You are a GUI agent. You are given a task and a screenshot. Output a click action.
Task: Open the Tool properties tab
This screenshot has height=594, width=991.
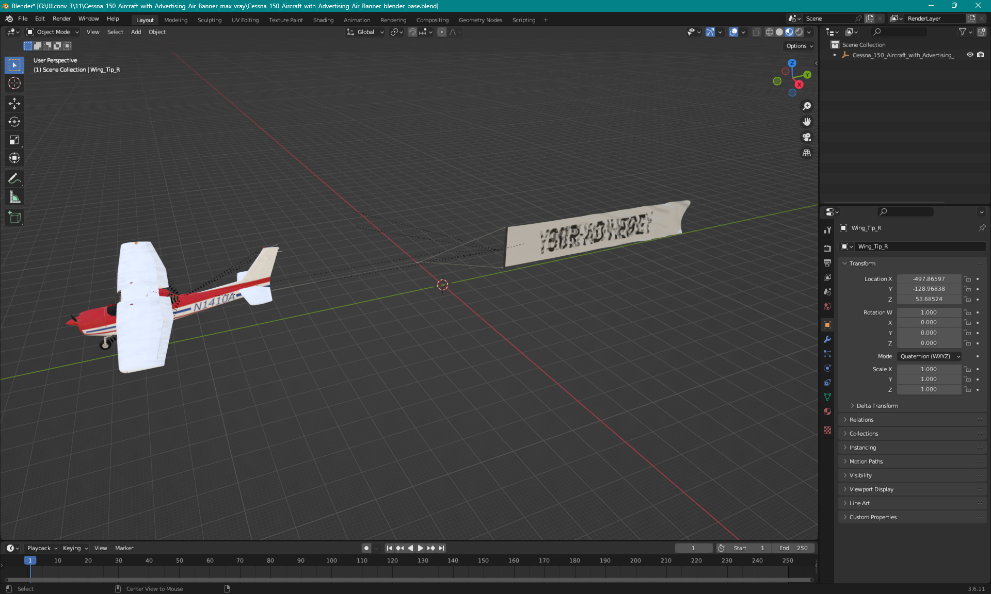pyautogui.click(x=827, y=230)
